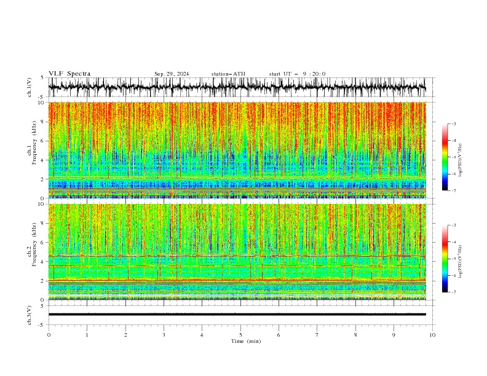Click the ch.2 spectrogram panel
The height and width of the screenshot is (376, 487).
coord(237,252)
